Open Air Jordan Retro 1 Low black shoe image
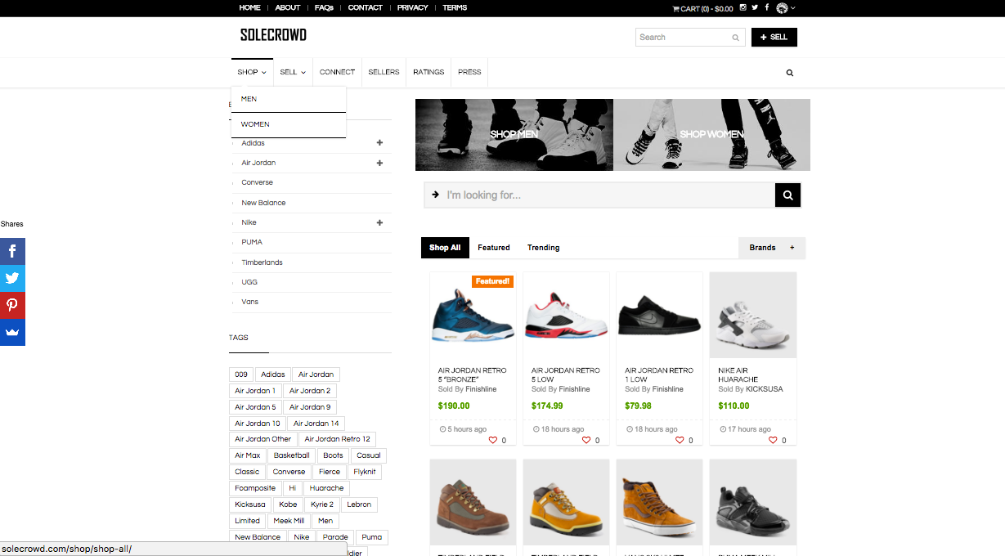The image size is (1005, 556). click(x=659, y=315)
